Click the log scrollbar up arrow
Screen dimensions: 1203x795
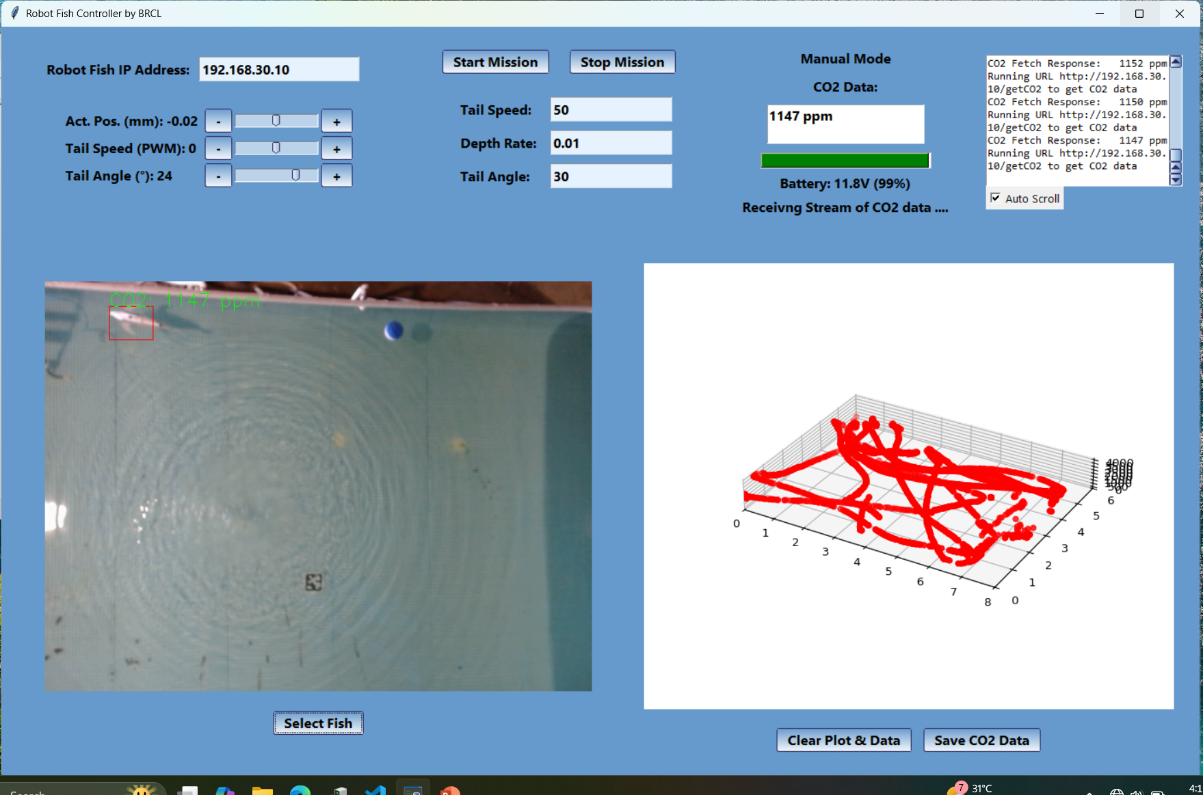(x=1176, y=62)
